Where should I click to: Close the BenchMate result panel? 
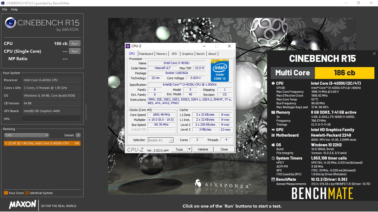[x=374, y=54]
